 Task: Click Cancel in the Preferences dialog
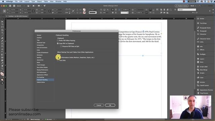coord(99,105)
